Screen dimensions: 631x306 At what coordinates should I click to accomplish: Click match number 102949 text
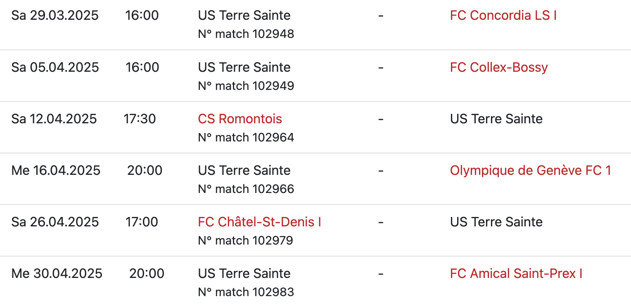point(246,86)
